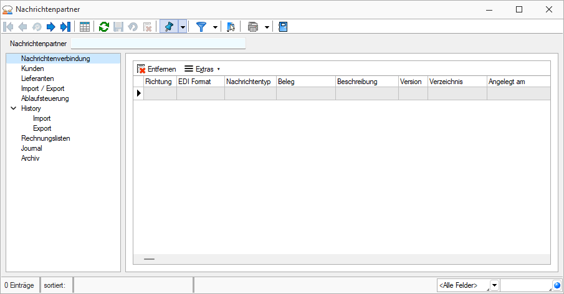Click the Nachrichtenpartner input field

click(x=158, y=44)
